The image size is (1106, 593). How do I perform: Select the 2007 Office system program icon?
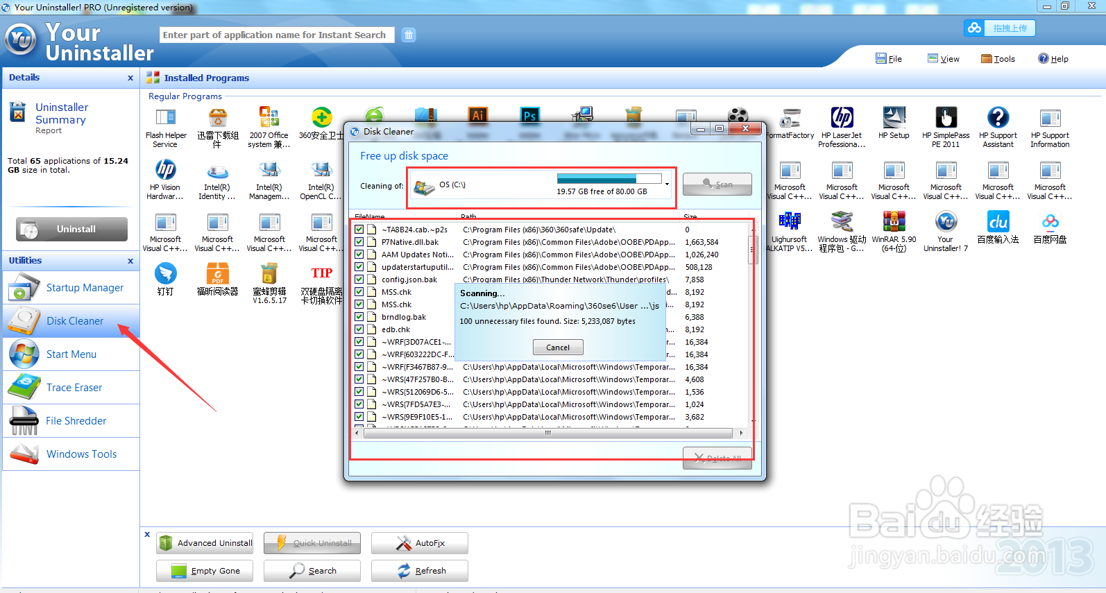point(269,128)
